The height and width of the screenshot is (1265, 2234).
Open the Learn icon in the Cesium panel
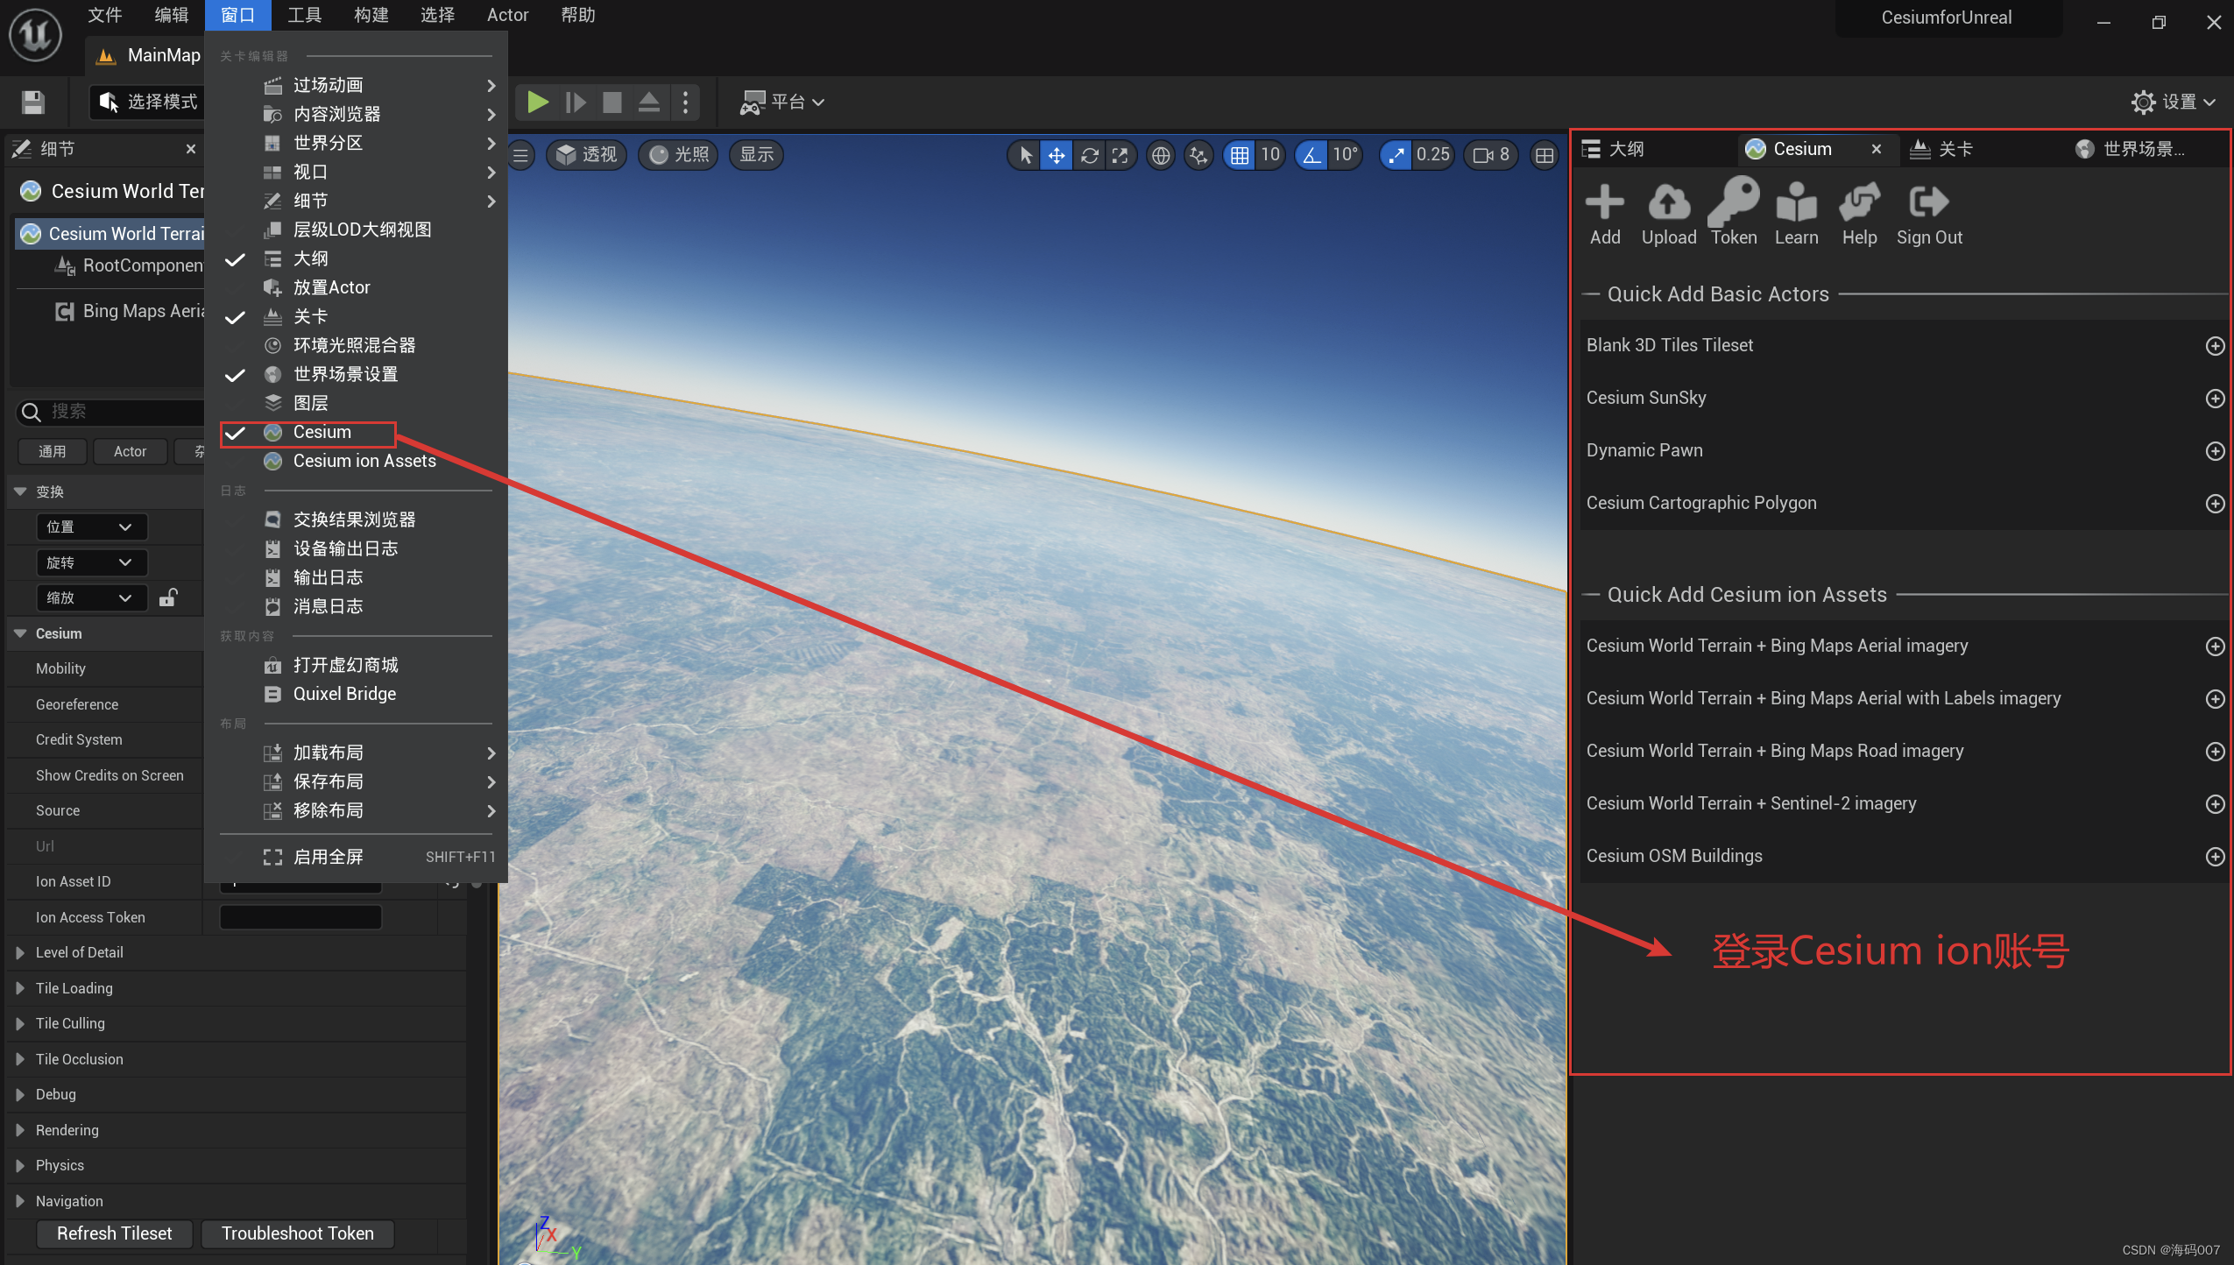tap(1796, 202)
